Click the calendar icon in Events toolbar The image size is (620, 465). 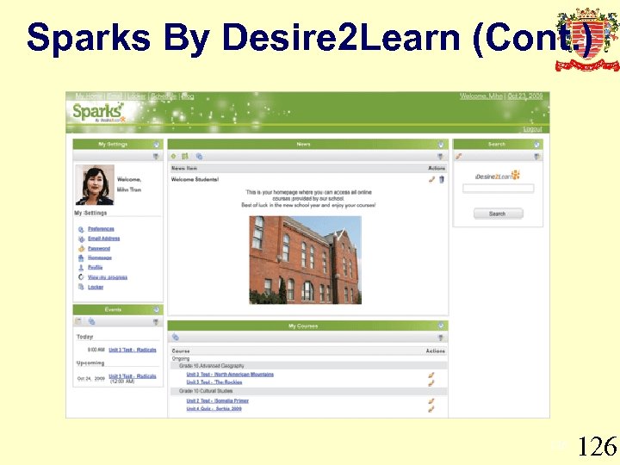pyautogui.click(x=78, y=321)
